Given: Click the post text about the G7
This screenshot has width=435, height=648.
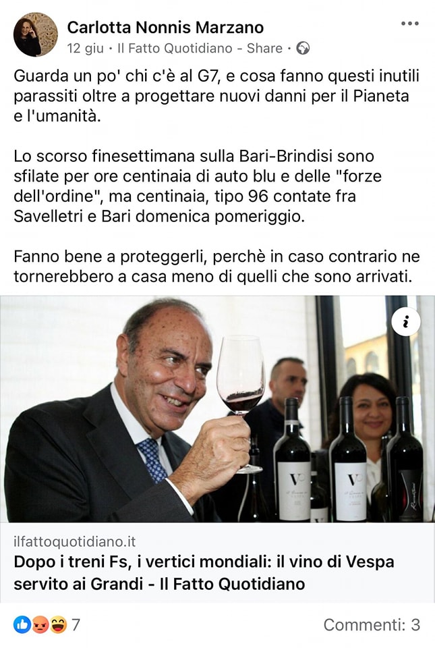Looking at the screenshot, I should 216,96.
